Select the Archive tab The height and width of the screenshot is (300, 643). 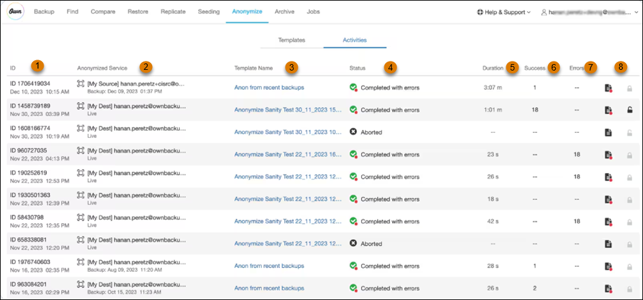point(284,12)
